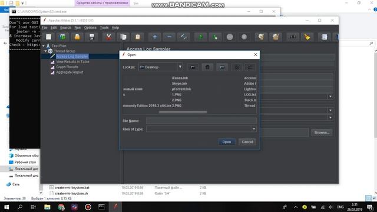Screen dimensions: 377x212
Task: Click the Clear All results icon
Action: (276, 37)
